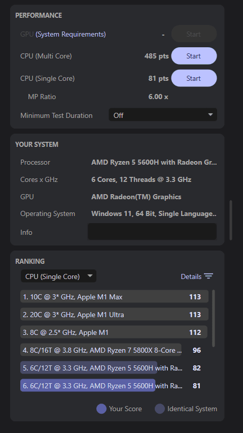Click the YOUR SYSTEM section heading

coord(37,144)
